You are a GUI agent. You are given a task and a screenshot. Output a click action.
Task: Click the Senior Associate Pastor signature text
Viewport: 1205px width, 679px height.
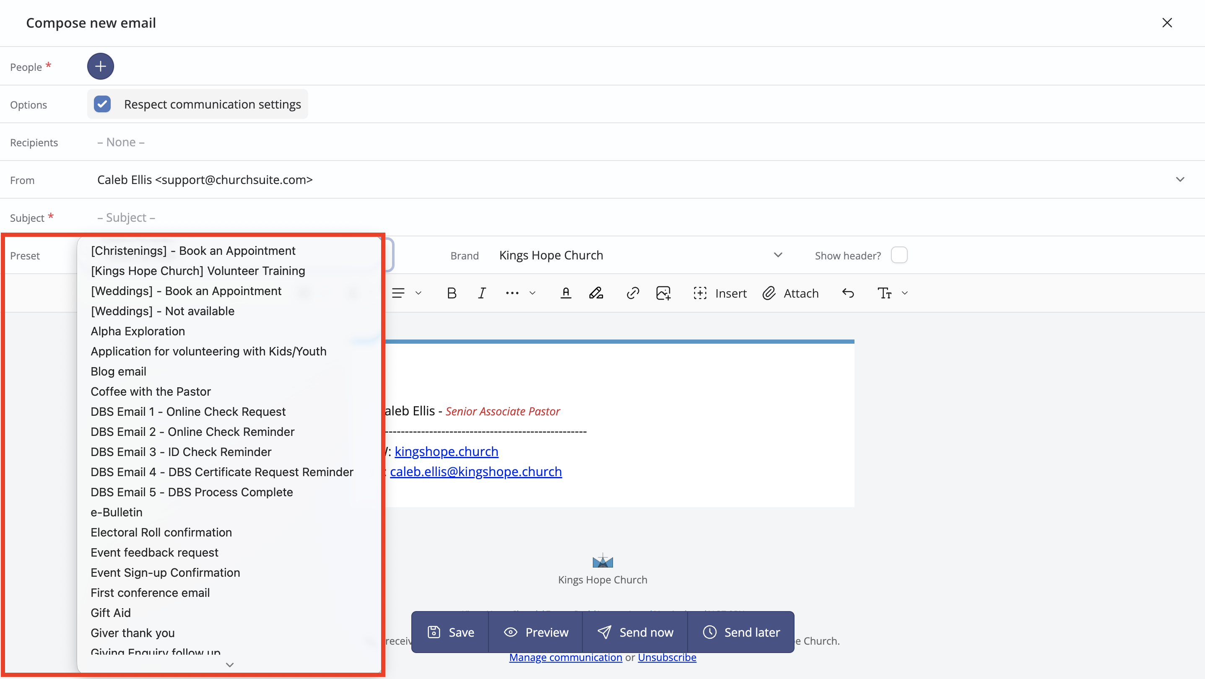tap(502, 411)
